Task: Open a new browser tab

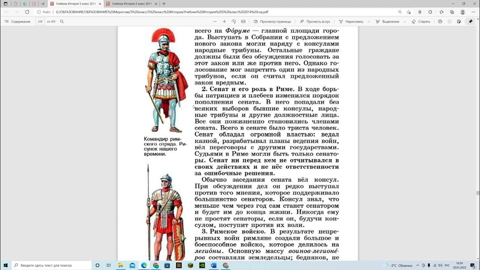Action: coord(164,4)
